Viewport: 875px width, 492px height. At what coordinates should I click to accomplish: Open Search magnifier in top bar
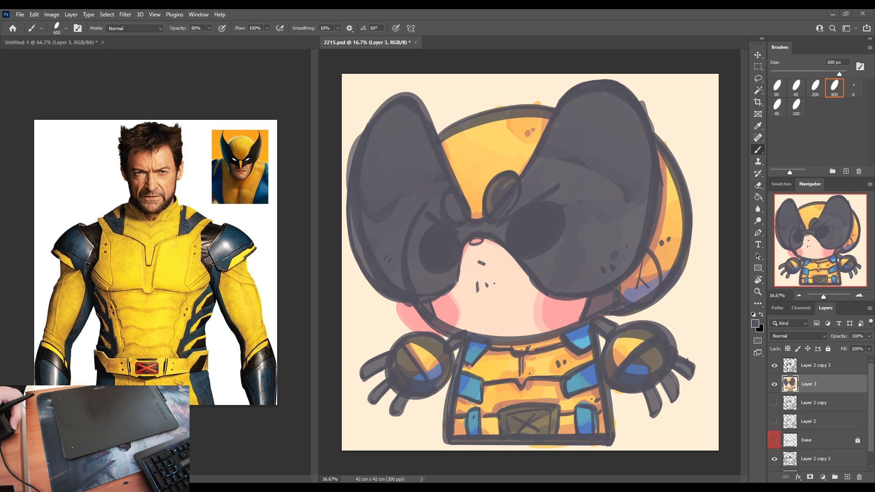click(x=833, y=28)
